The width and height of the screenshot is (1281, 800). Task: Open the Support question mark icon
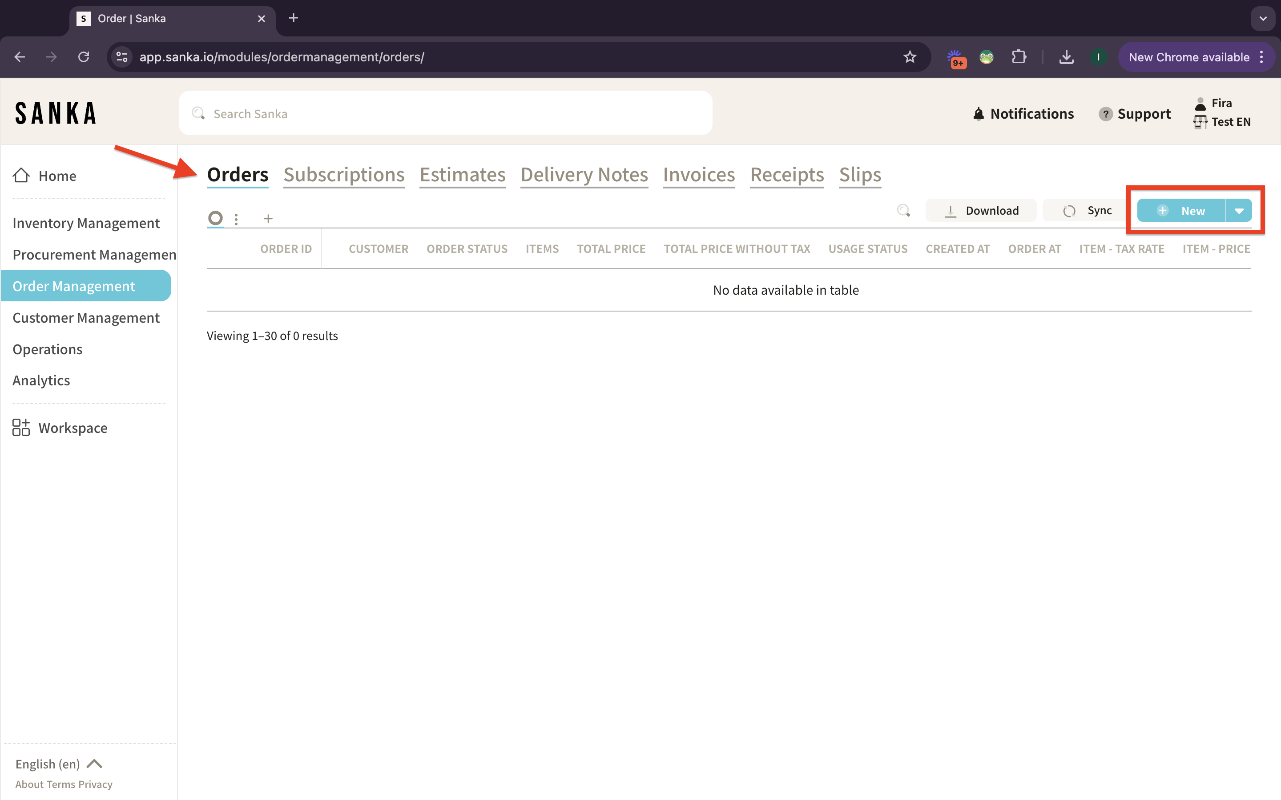tap(1105, 114)
